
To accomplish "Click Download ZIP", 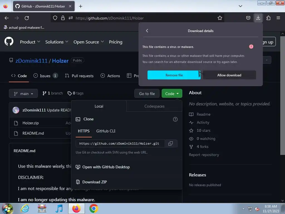I will pyautogui.click(x=91, y=182).
